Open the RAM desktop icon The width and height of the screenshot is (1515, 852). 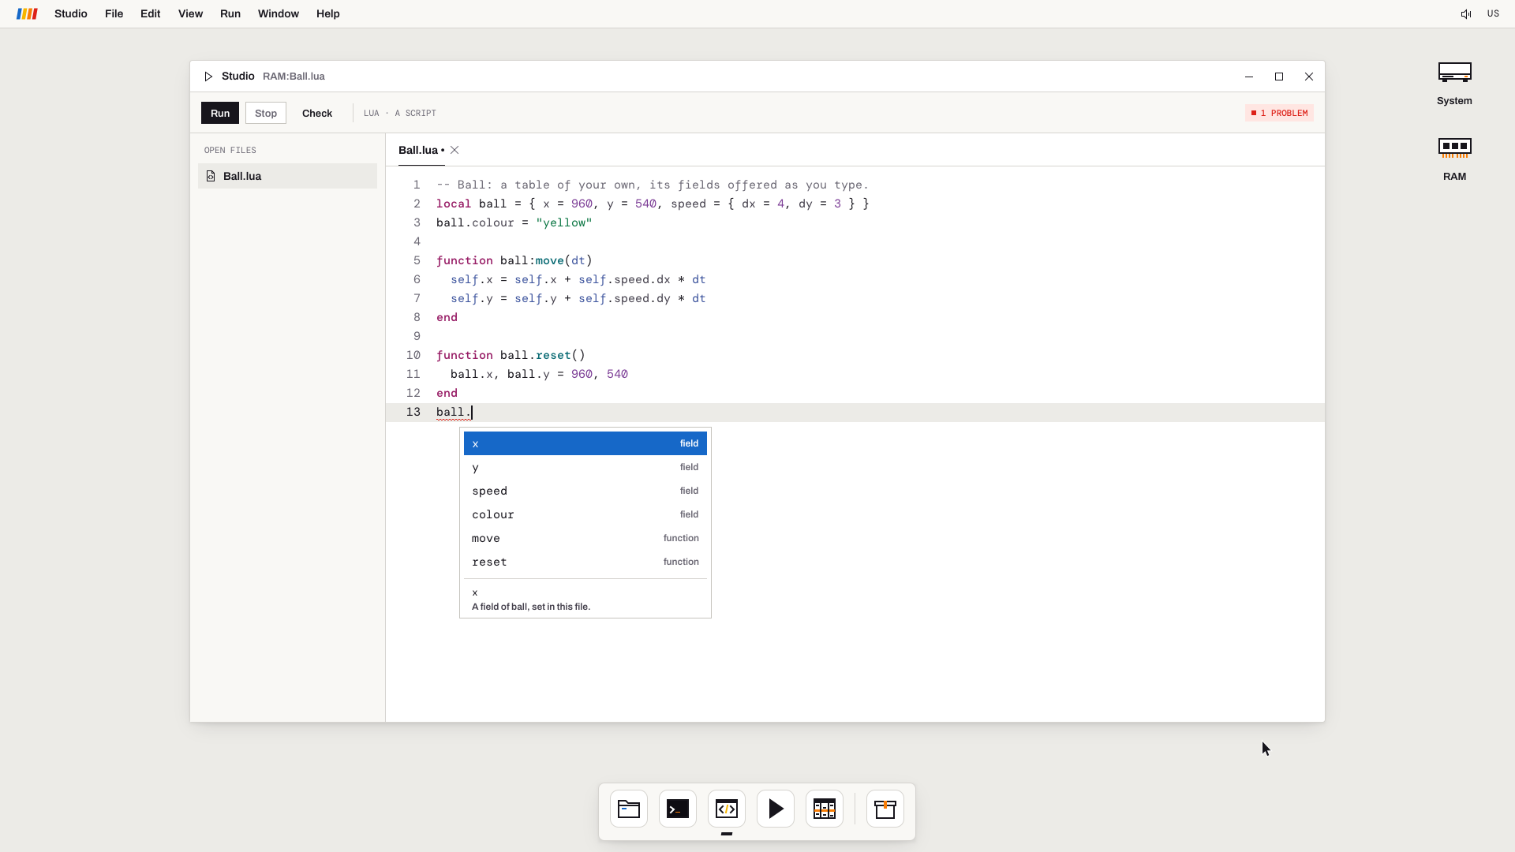pyautogui.click(x=1454, y=159)
